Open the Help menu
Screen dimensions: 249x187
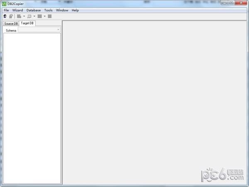point(75,10)
